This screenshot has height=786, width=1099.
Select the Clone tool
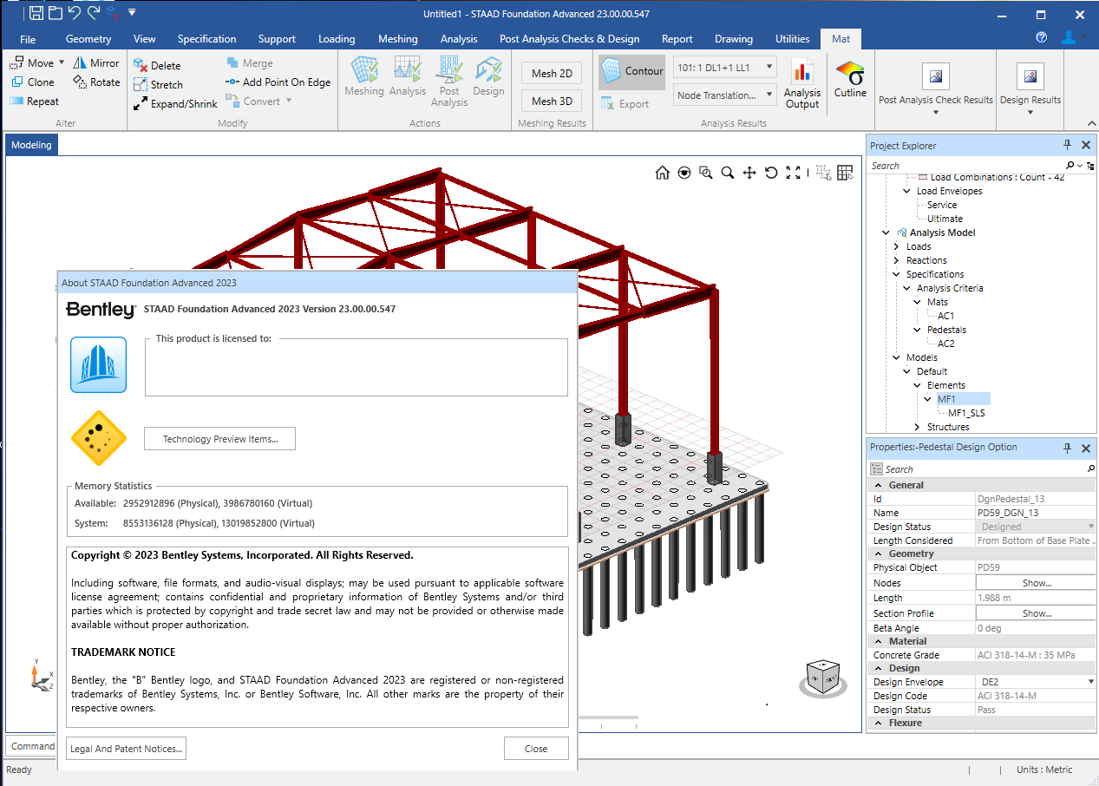tap(33, 82)
